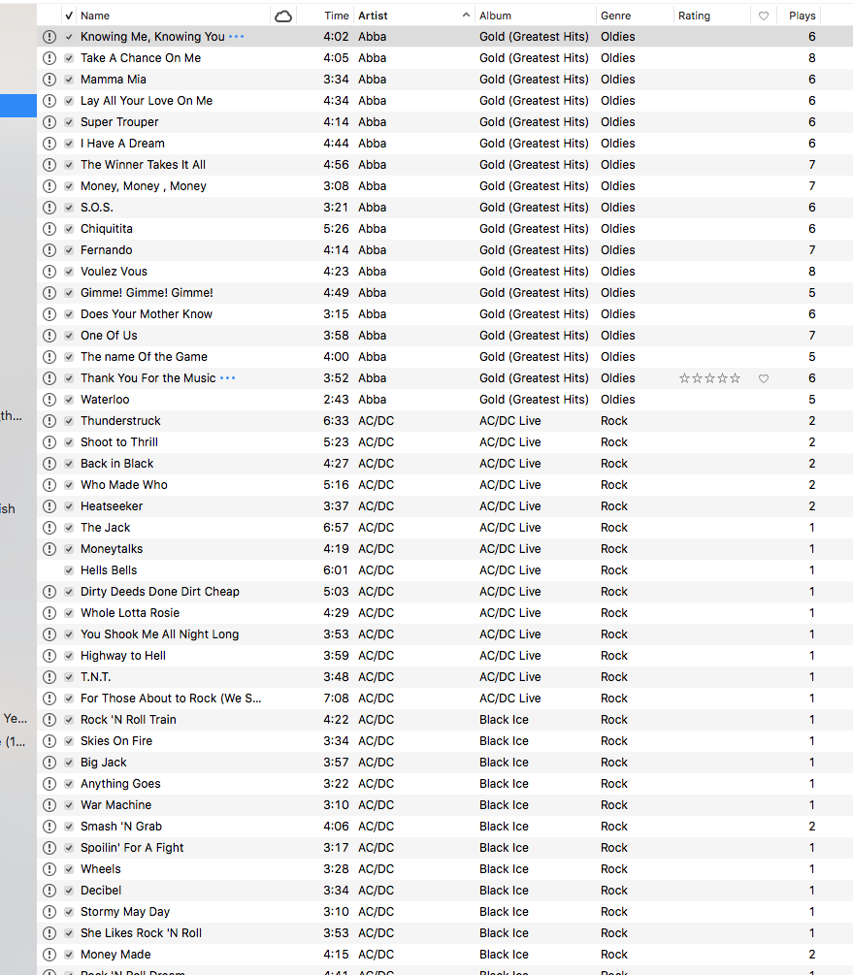Uncheck the Stormy May Day checkbox

pos(69,912)
